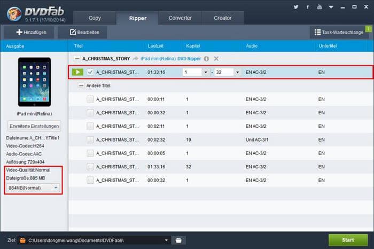Play preview of the main title
The height and width of the screenshot is (249, 374).
[x=77, y=72]
